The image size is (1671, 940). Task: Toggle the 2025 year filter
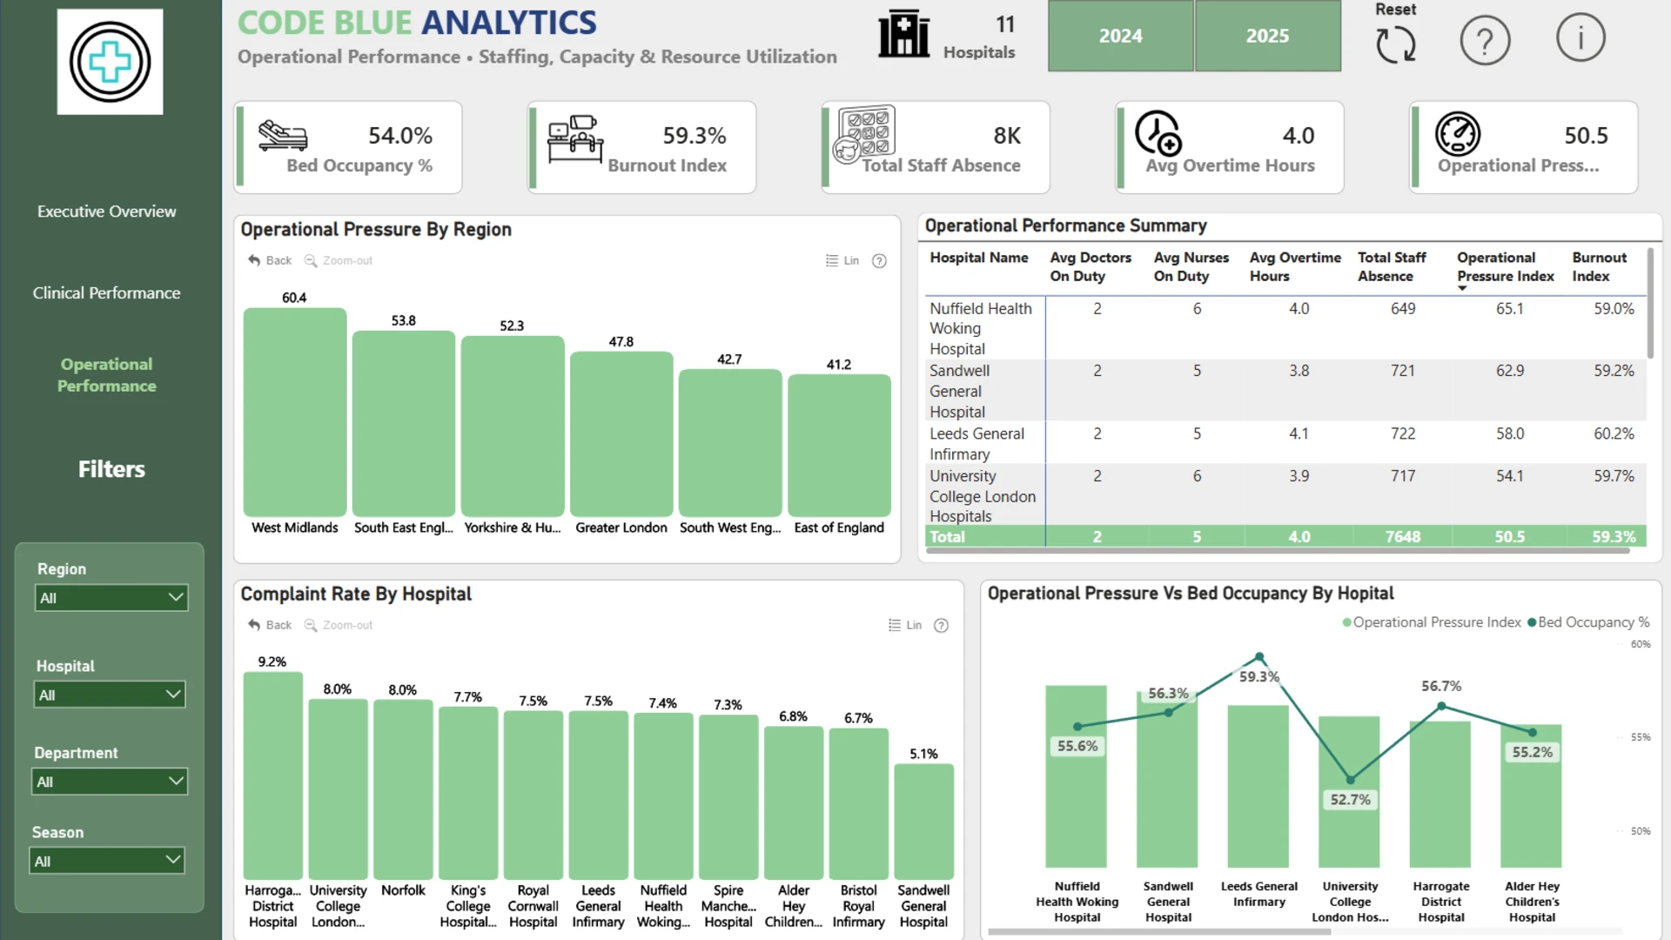coord(1267,36)
